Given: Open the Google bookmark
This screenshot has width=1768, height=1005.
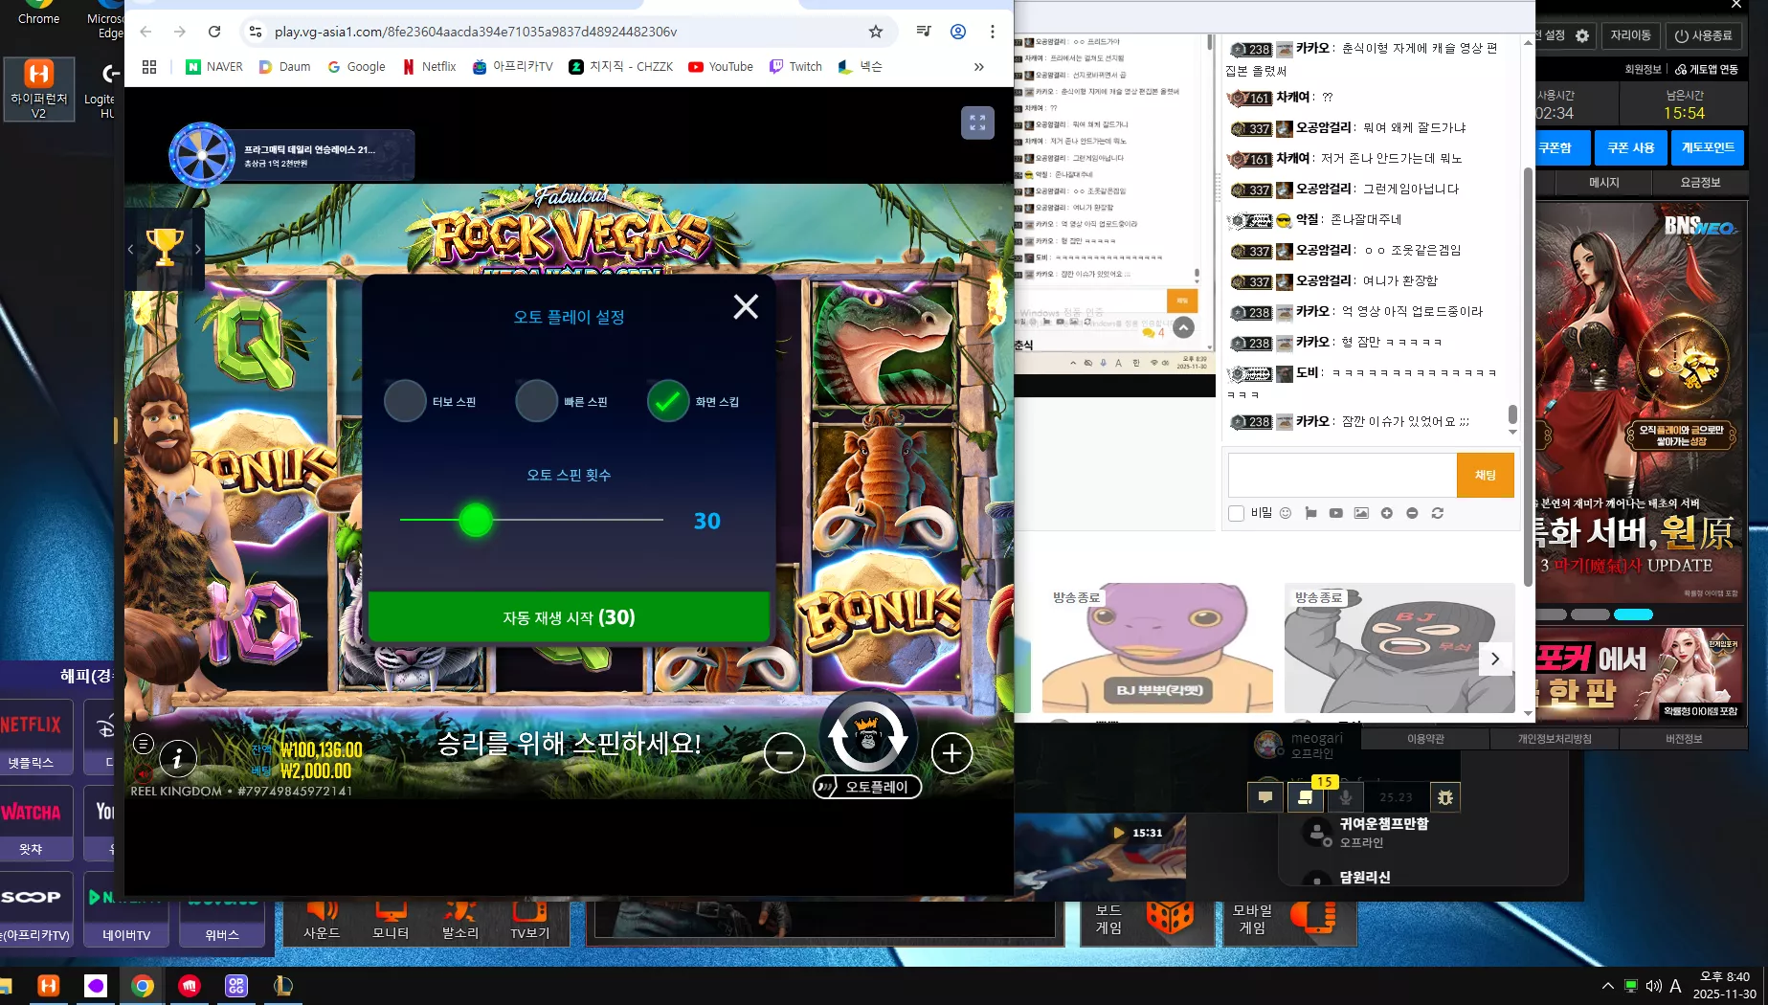Looking at the screenshot, I should tap(356, 67).
